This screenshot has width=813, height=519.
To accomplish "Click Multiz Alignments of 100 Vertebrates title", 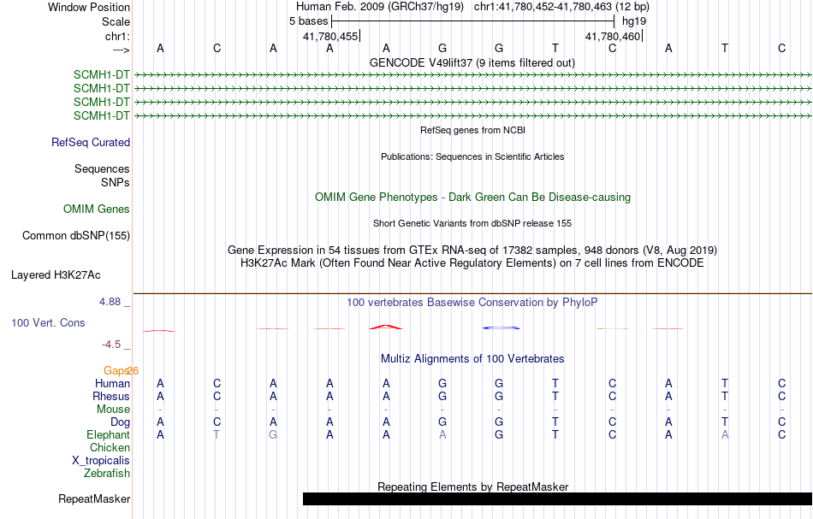I will pyautogui.click(x=472, y=358).
